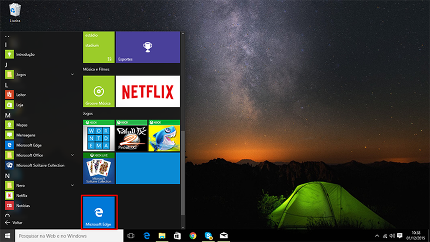Open the Esportes trophy tile
Image resolution: width=430 pixels, height=242 pixels.
148,47
